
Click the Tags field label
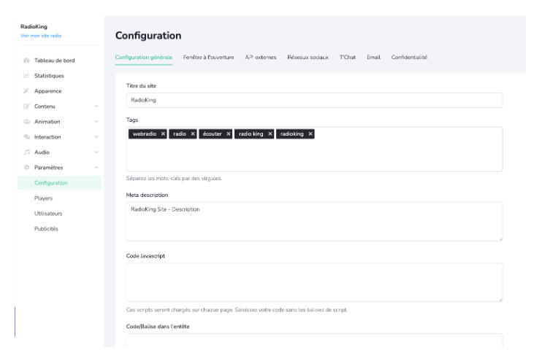click(132, 120)
